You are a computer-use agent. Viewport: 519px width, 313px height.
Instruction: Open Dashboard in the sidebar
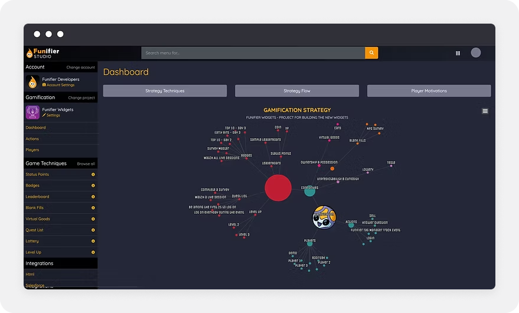pyautogui.click(x=36, y=128)
